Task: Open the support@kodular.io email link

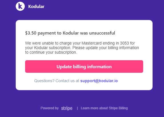Action: coord(99,81)
